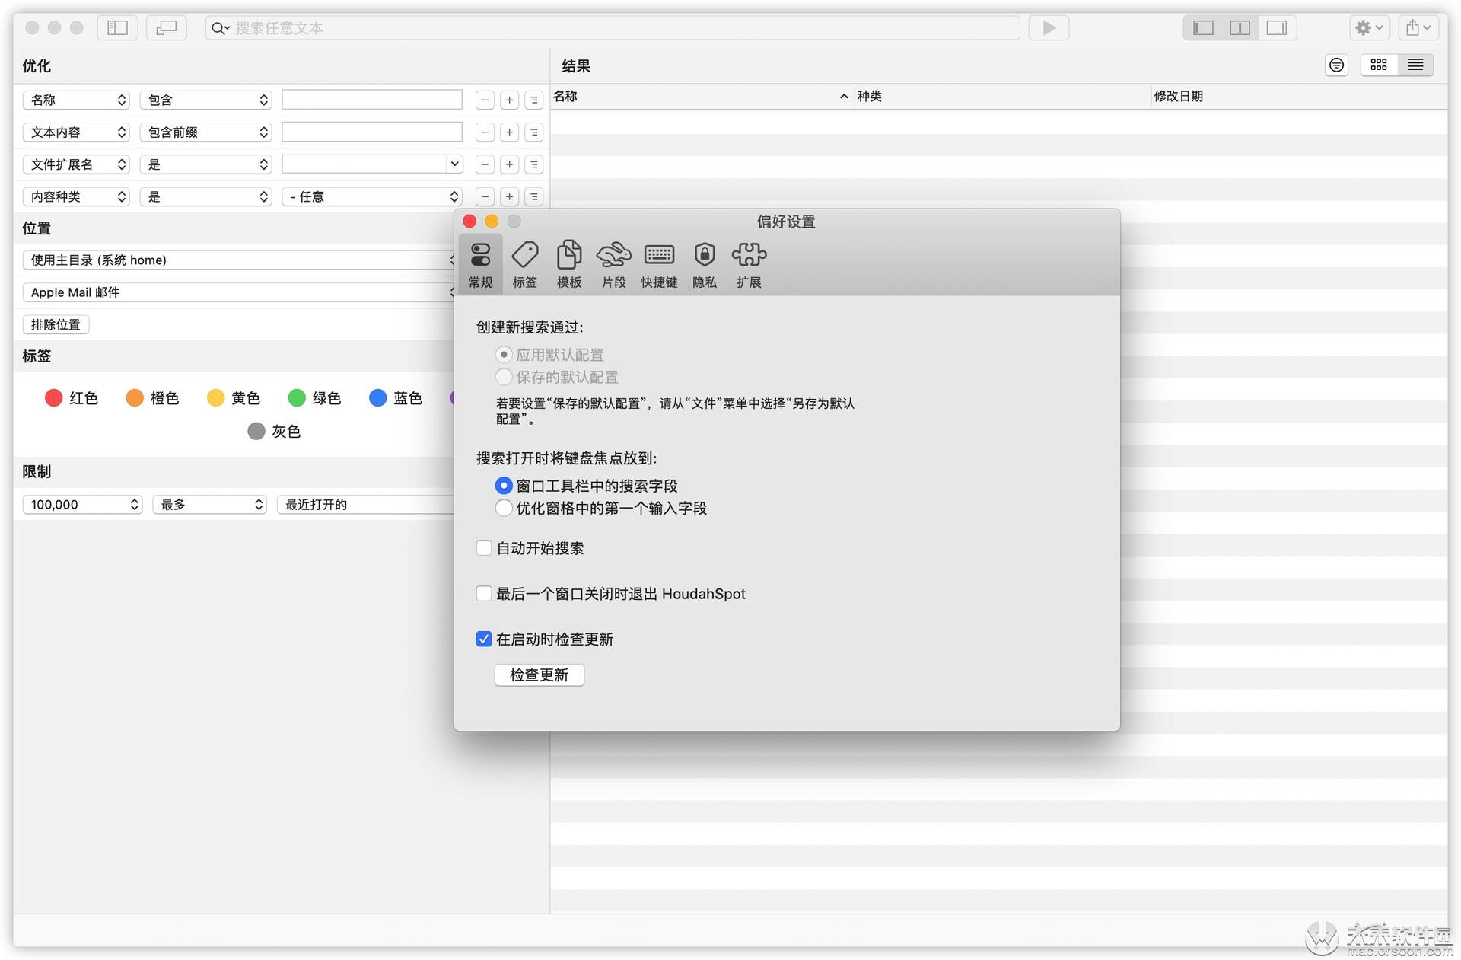Open the gear action menu
This screenshot has height=960, width=1461.
[x=1370, y=28]
